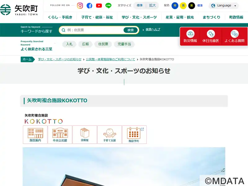Viewport: 248px width, 186px height.
Task: Open the Facebook social icon
Action: 89,6
